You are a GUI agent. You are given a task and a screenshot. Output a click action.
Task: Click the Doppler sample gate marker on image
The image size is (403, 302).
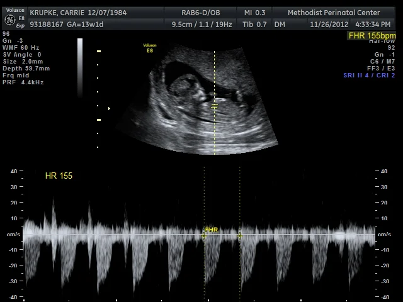[214, 107]
